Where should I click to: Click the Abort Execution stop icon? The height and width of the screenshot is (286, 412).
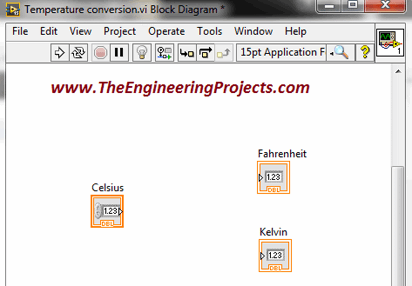point(100,52)
